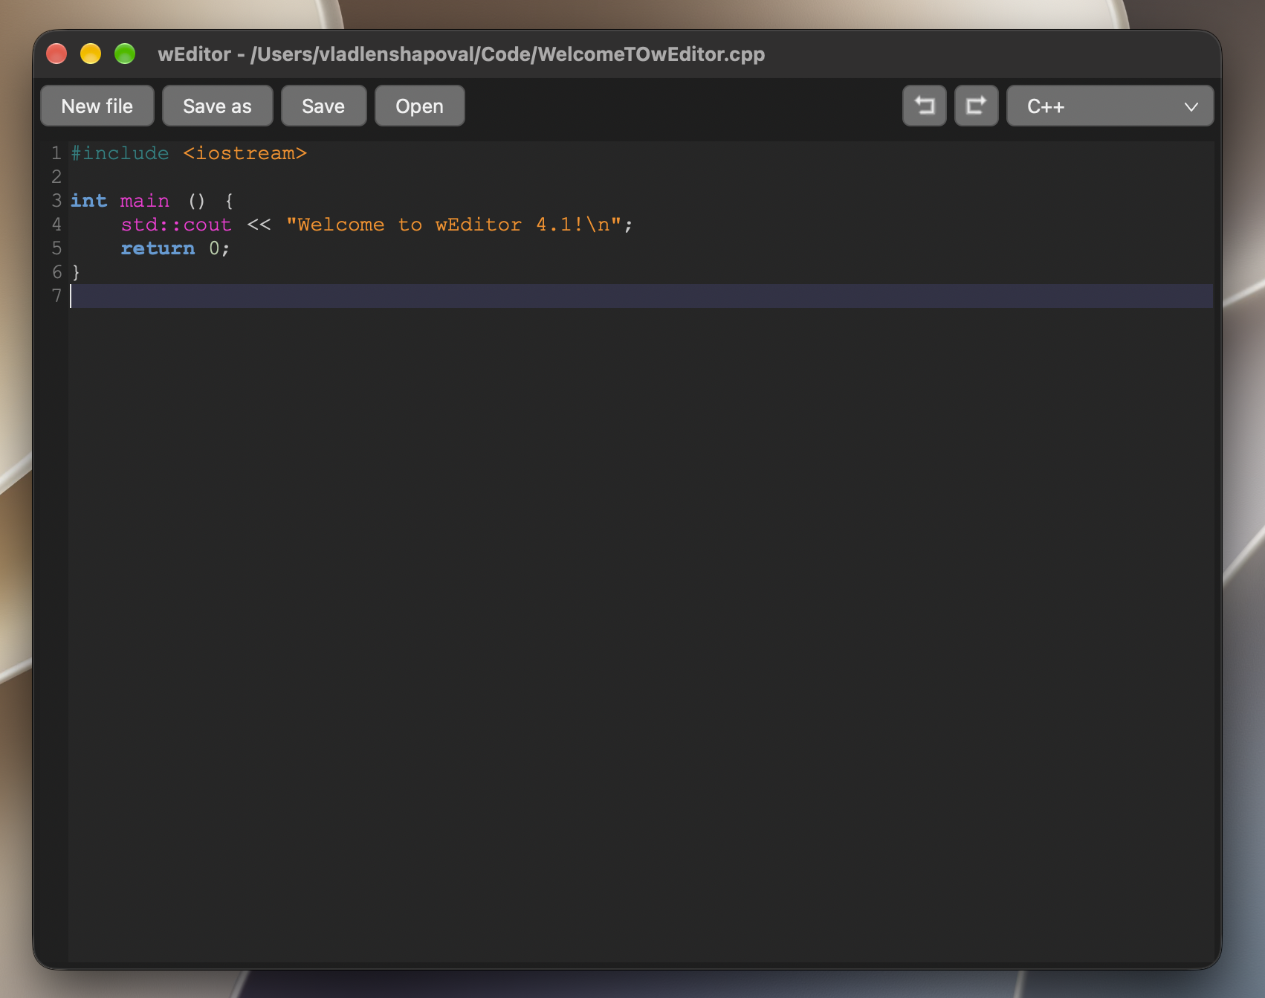The width and height of the screenshot is (1265, 998).
Task: Click the closing brace on line 6
Action: (76, 272)
